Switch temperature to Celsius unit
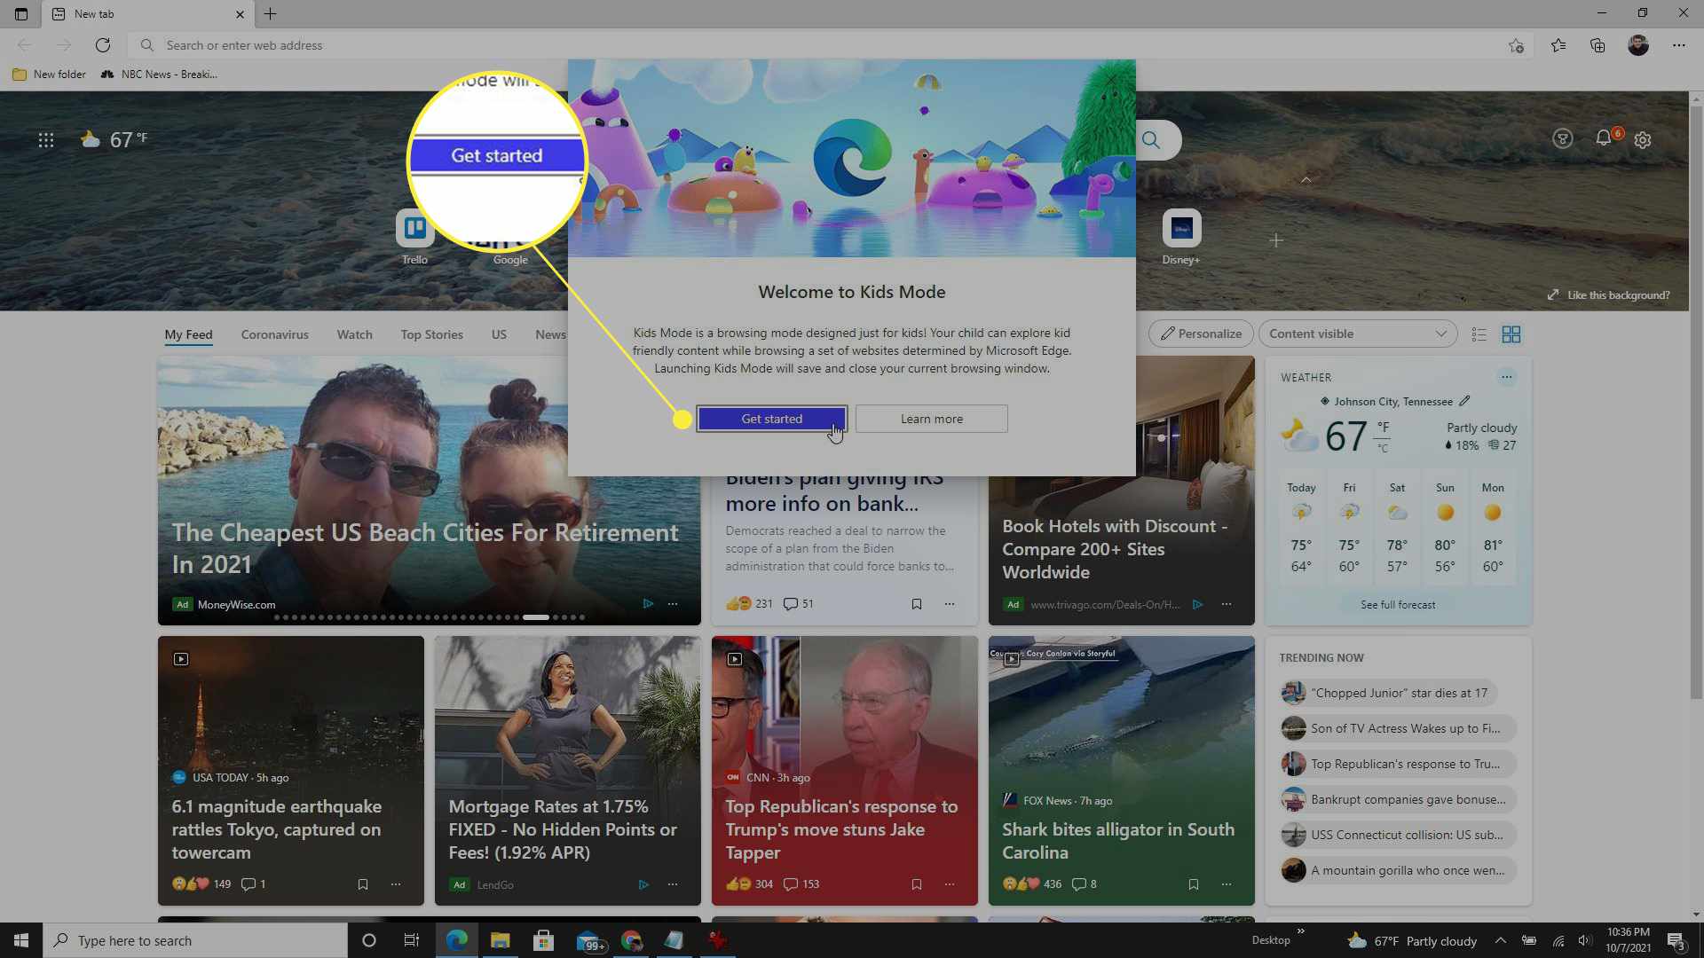1704x958 pixels. tap(1383, 449)
